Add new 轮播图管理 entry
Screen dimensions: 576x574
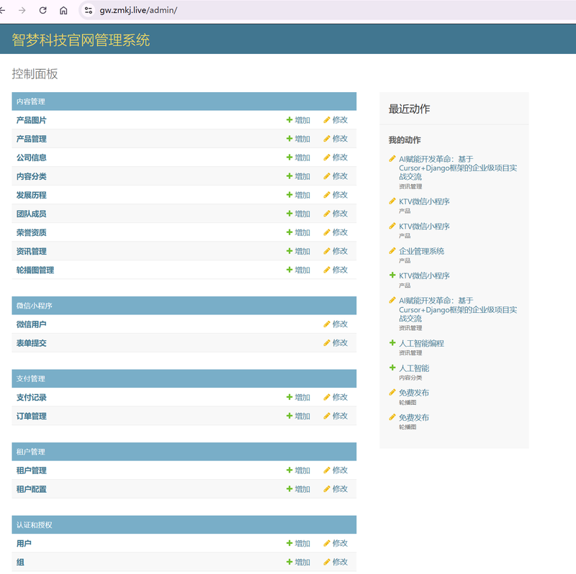(x=298, y=270)
